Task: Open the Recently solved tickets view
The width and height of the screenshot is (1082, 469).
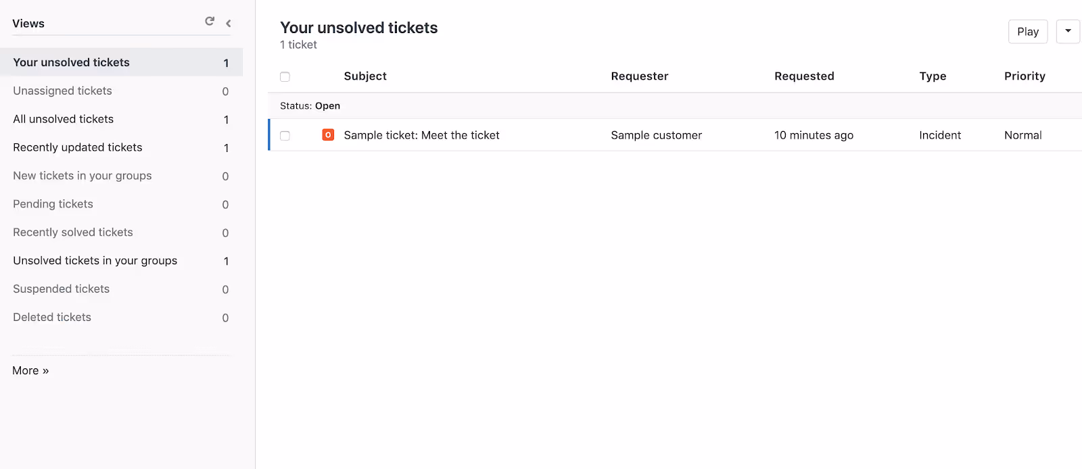Action: (72, 232)
